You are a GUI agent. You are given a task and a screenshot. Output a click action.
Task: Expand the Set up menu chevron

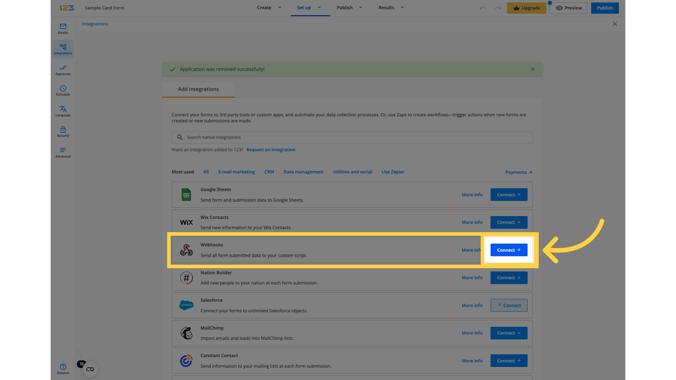click(319, 7)
